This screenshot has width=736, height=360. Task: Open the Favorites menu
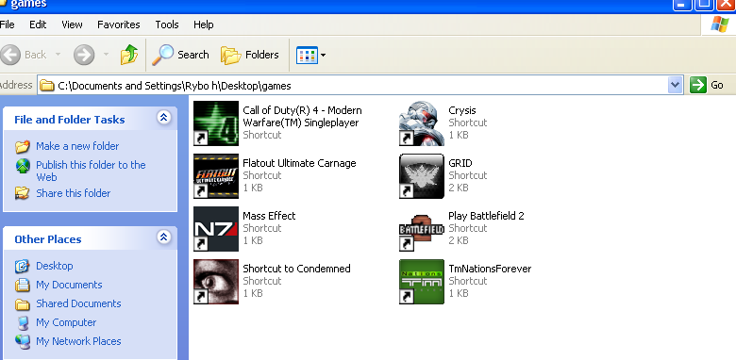point(119,25)
